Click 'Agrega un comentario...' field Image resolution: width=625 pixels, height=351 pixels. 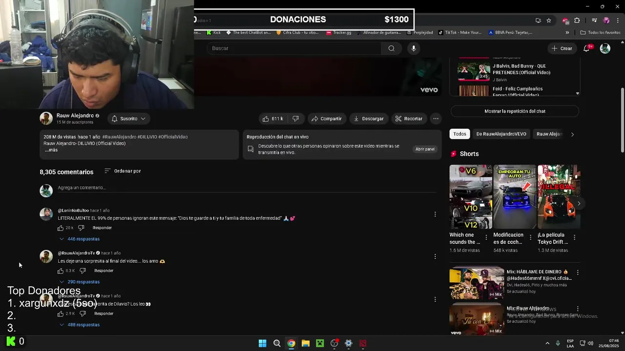(247, 188)
